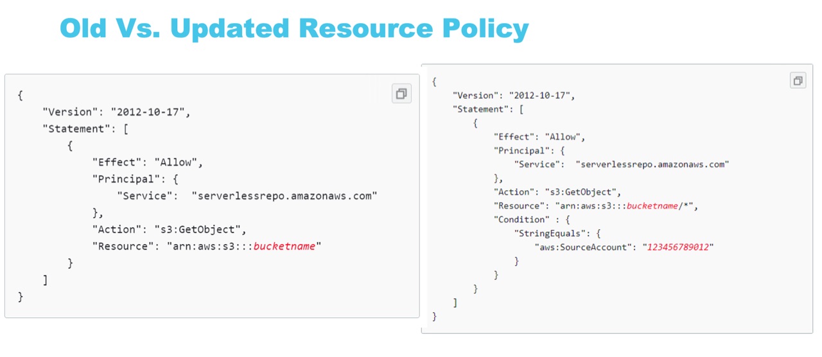The width and height of the screenshot is (822, 357).
Task: Select "s3:GetObject" action in the left block
Action: point(200,229)
